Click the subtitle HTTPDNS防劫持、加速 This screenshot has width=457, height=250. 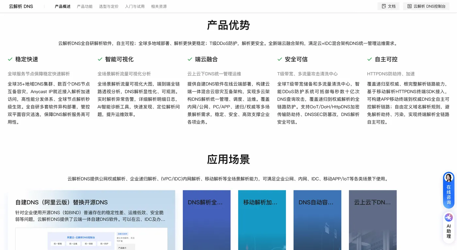pos(391,74)
